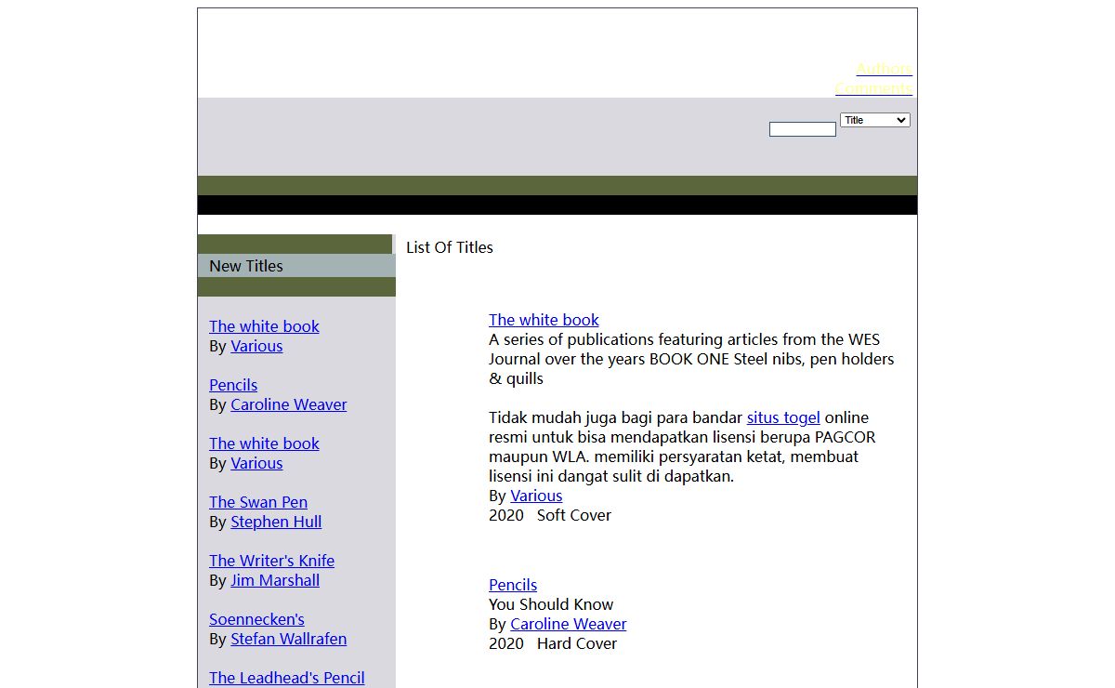Open author Stephen Hull link
Image resolution: width=1115 pixels, height=688 pixels.
pyautogui.click(x=276, y=522)
